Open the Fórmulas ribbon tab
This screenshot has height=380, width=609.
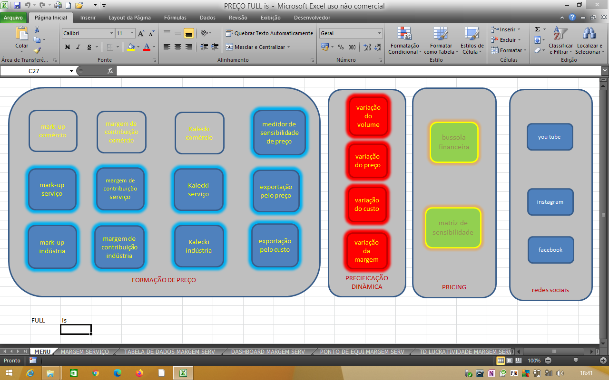point(175,18)
